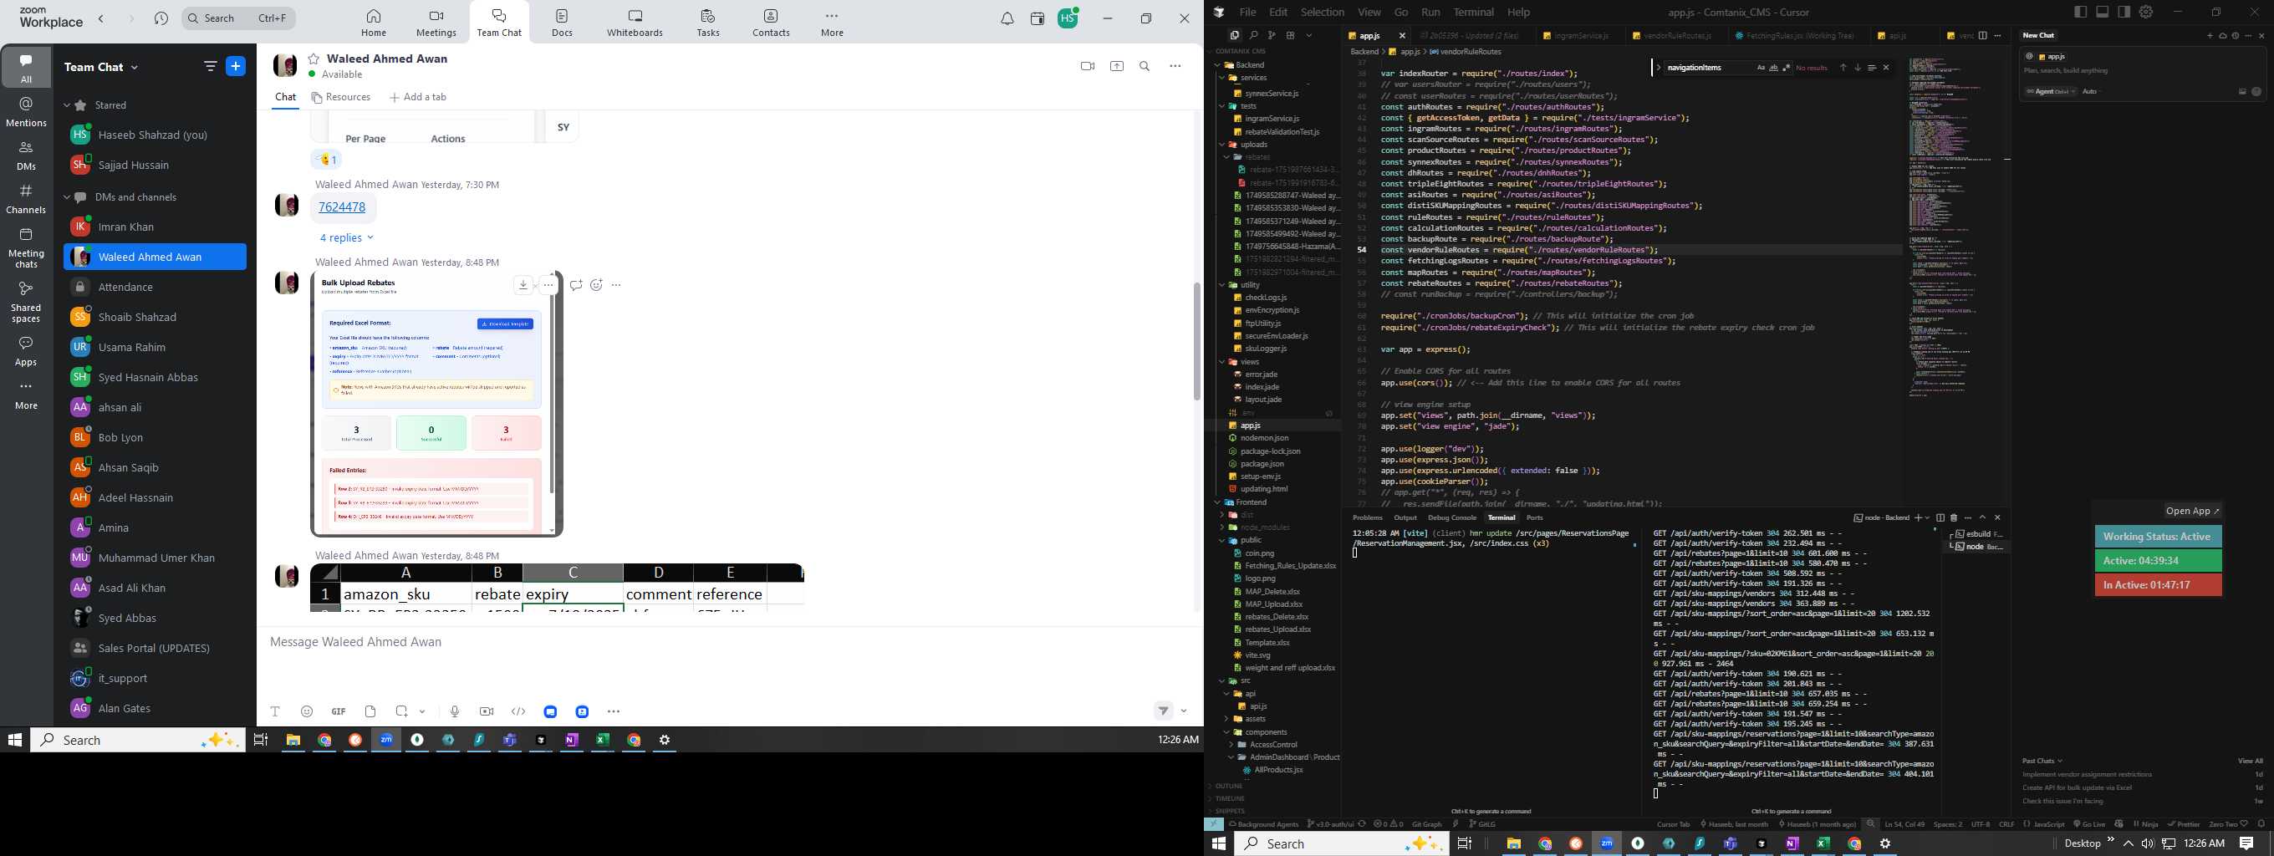Toggle Cursor bottom panel layout
Viewport: 2274px width, 856px height.
point(2102,12)
